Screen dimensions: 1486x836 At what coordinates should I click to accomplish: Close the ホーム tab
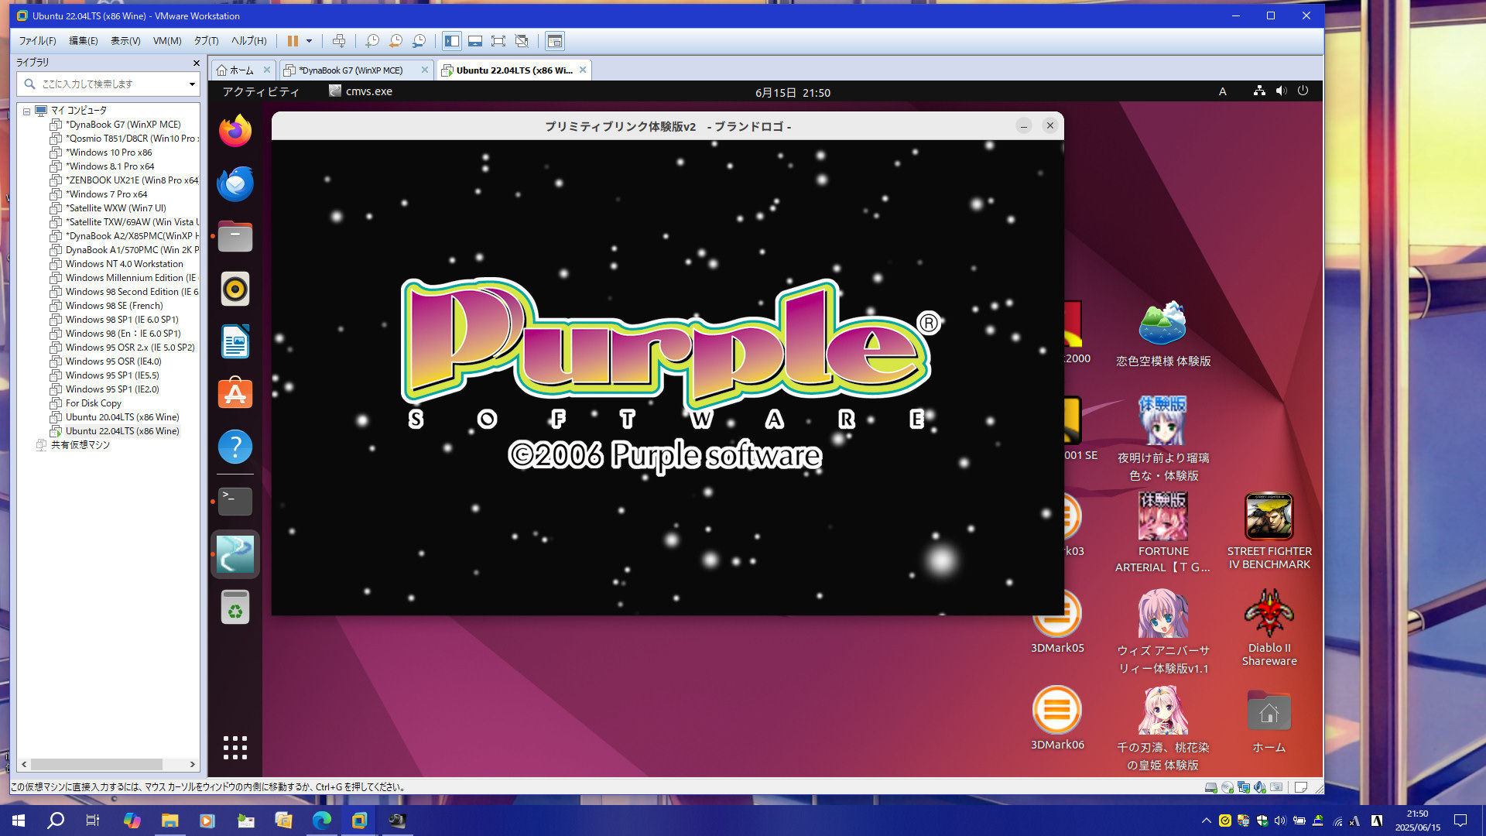click(267, 70)
